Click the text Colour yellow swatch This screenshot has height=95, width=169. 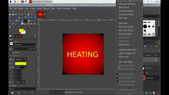tap(21, 64)
